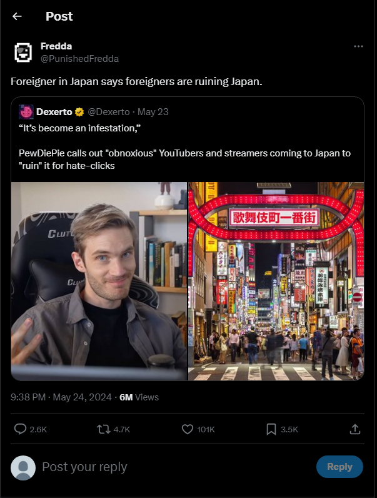The height and width of the screenshot is (498, 377).
Task: Open the Fredda display name link
Action: pos(56,46)
